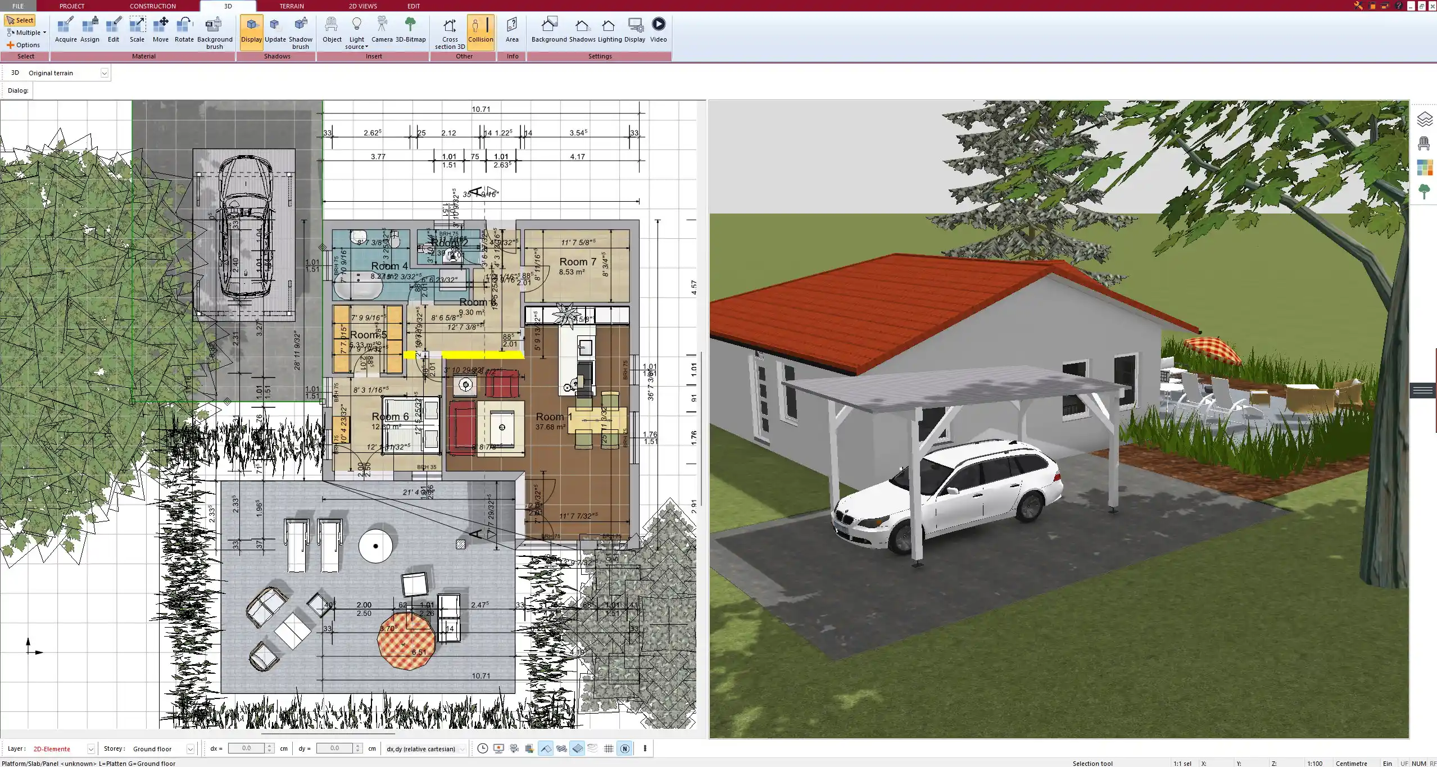Image resolution: width=1437 pixels, height=767 pixels.
Task: Toggle the N north button in bottom bar
Action: 624,748
